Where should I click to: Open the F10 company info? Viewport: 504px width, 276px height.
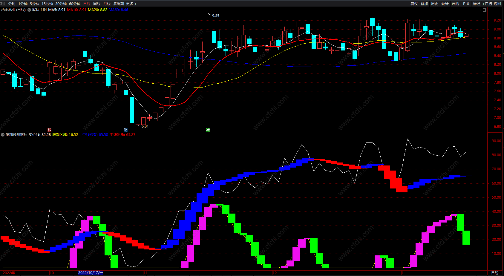[x=466, y=4]
